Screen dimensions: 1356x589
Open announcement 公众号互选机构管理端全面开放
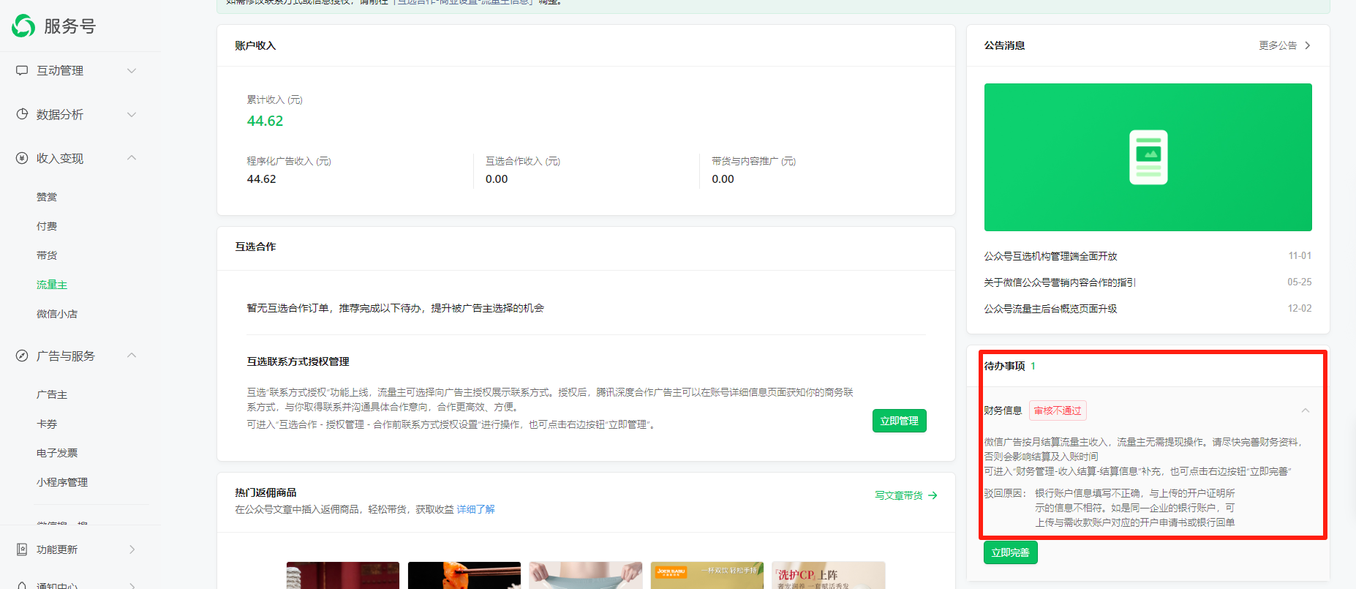tap(1050, 256)
